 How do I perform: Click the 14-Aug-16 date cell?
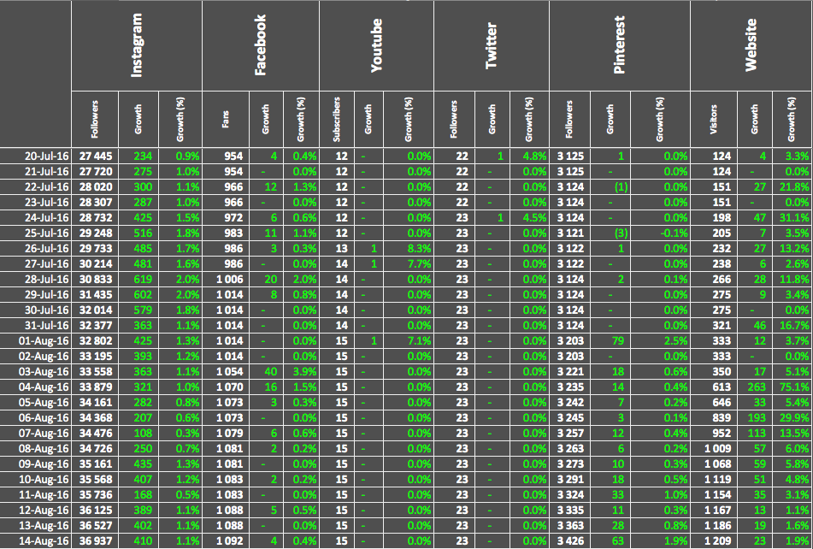tap(36, 540)
